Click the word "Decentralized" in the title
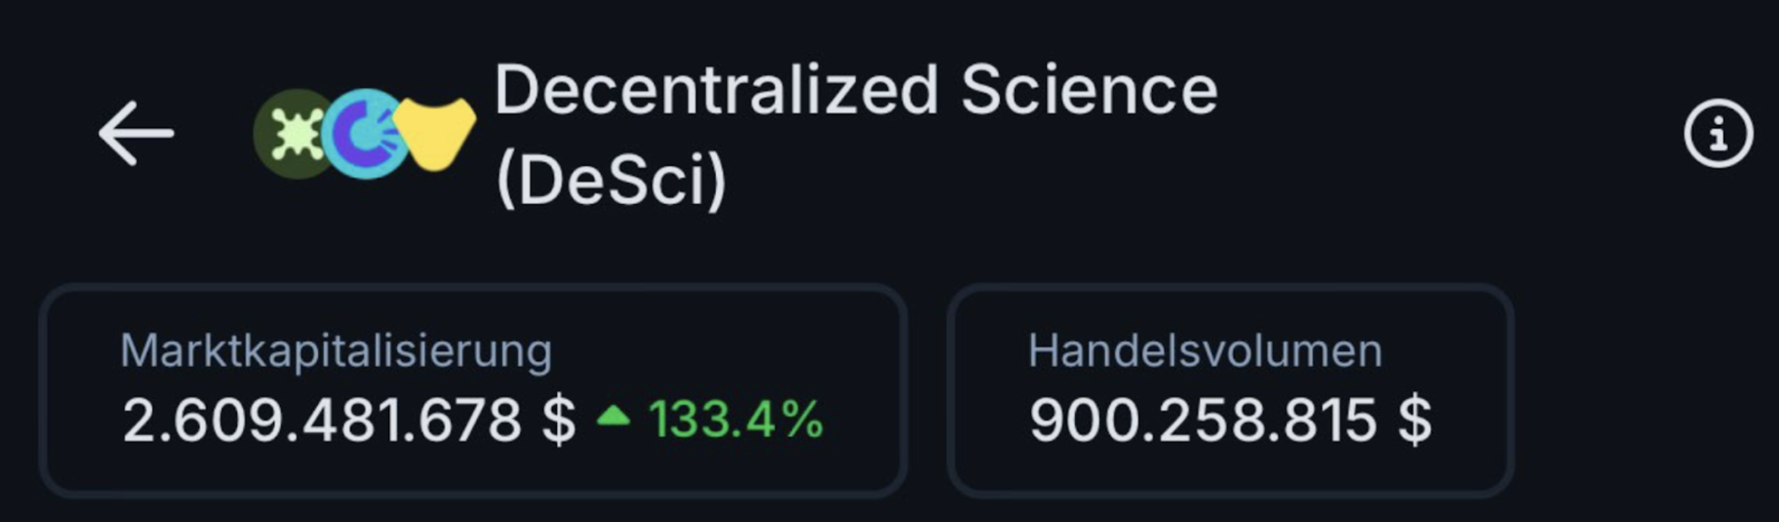 click(716, 91)
